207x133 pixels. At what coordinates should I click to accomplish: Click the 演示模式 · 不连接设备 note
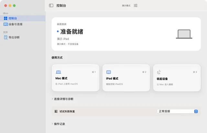(x=68, y=44)
